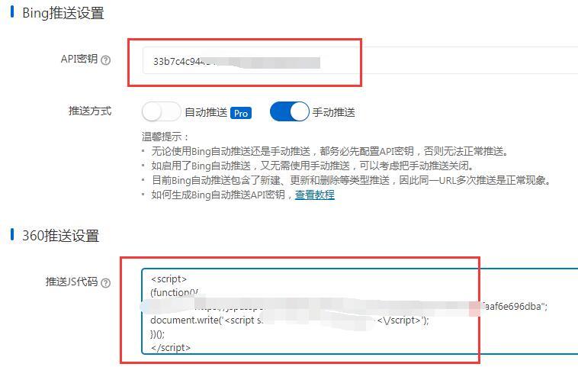Image resolution: width=578 pixels, height=367 pixels.
Task: Click the 温馨提示 tips heading
Action: (165, 137)
